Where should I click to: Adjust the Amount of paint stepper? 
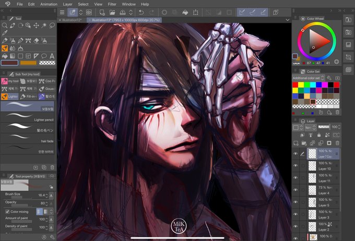46,219
